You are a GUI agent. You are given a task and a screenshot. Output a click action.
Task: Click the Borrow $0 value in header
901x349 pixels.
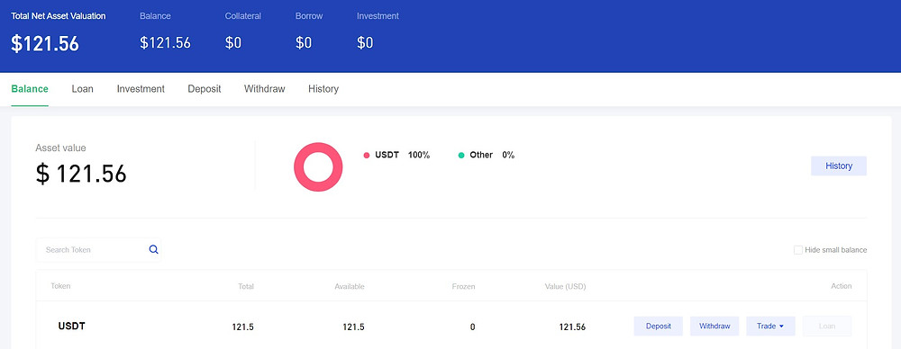coord(304,43)
